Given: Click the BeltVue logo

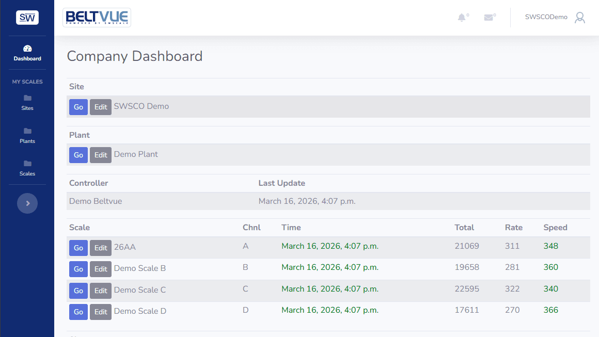Looking at the screenshot, I should click(97, 17).
